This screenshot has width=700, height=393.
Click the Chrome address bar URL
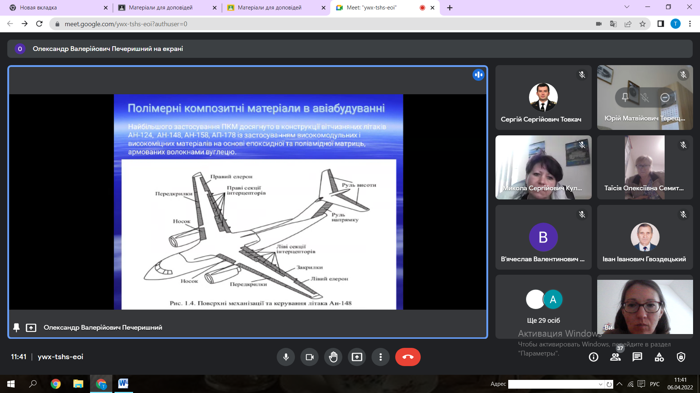coord(126,24)
